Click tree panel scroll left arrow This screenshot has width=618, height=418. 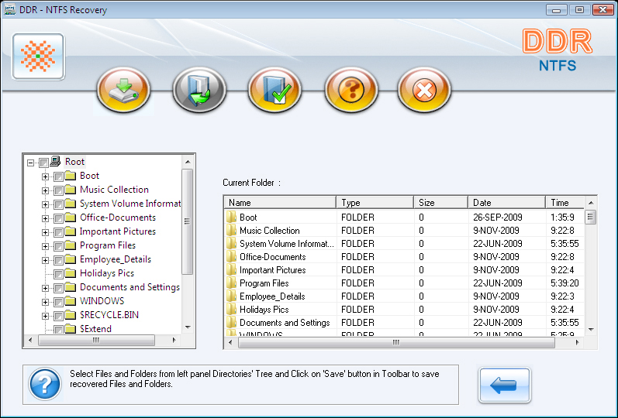coord(30,340)
